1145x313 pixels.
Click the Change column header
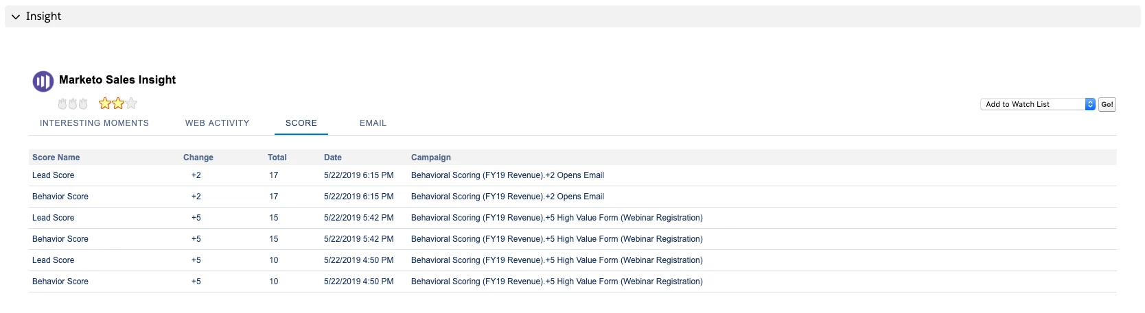click(198, 158)
